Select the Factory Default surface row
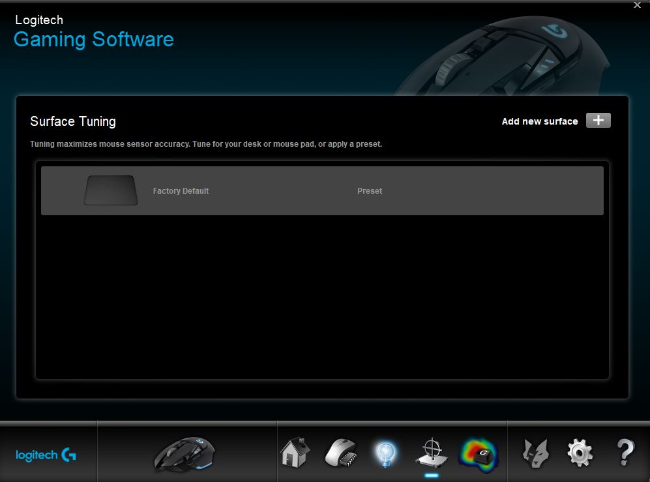 [x=322, y=191]
